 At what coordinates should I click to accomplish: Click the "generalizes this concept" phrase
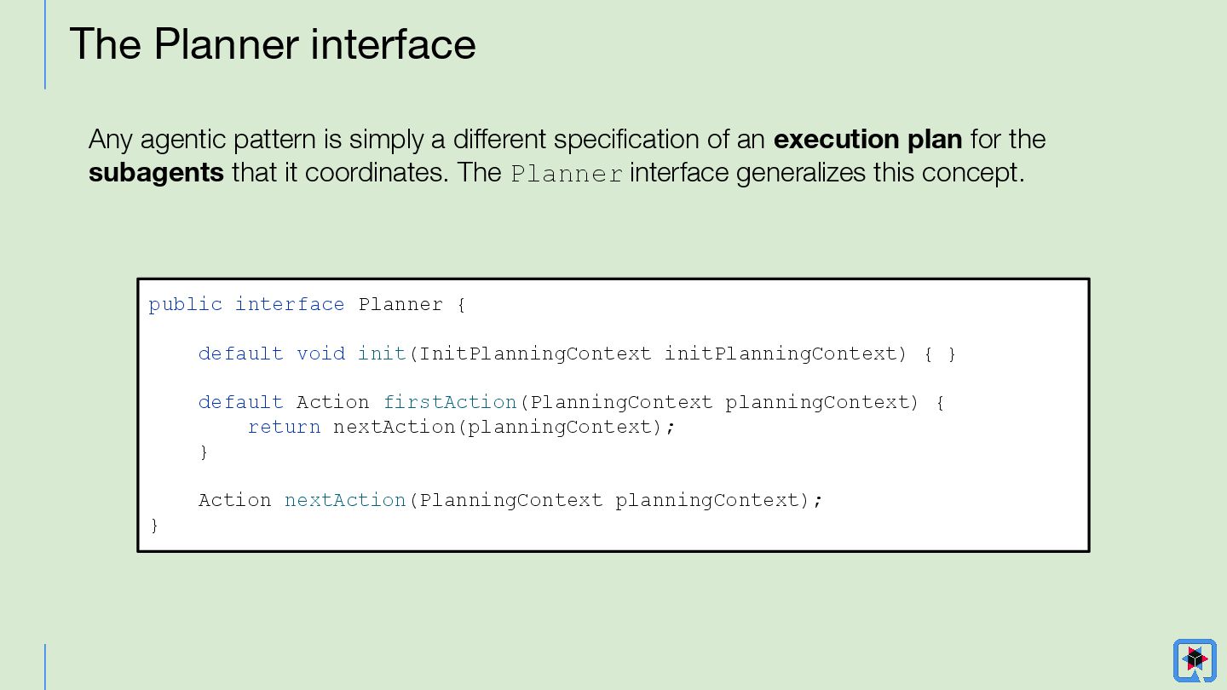click(879, 173)
